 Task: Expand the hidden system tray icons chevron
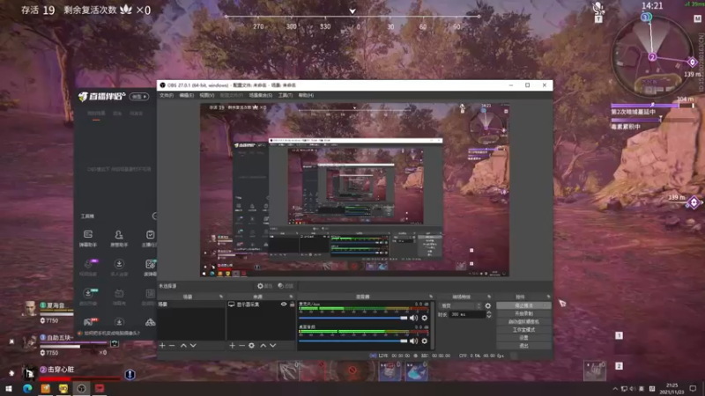tap(615, 389)
